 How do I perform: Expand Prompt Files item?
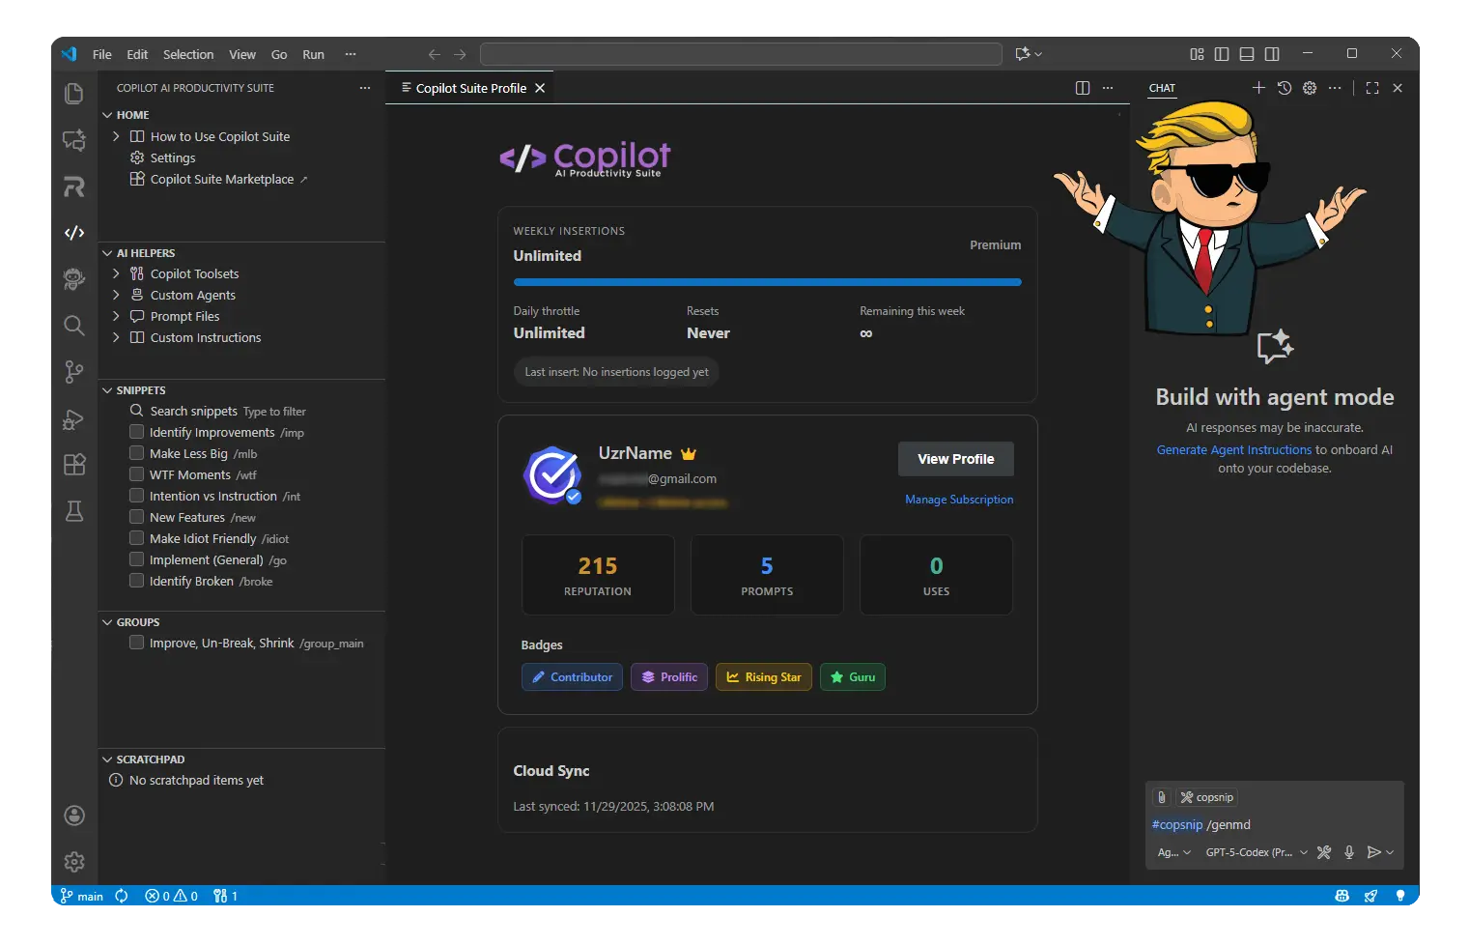pyautogui.click(x=116, y=316)
